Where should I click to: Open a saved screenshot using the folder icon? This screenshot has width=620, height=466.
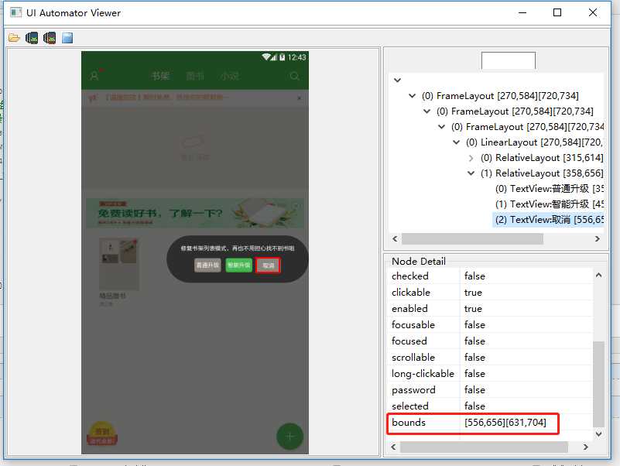[x=14, y=38]
